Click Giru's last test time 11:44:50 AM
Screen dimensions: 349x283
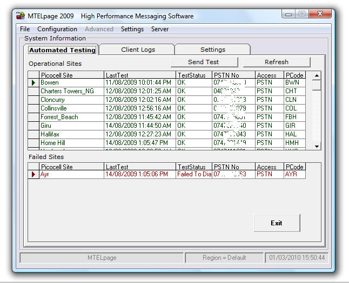140,126
